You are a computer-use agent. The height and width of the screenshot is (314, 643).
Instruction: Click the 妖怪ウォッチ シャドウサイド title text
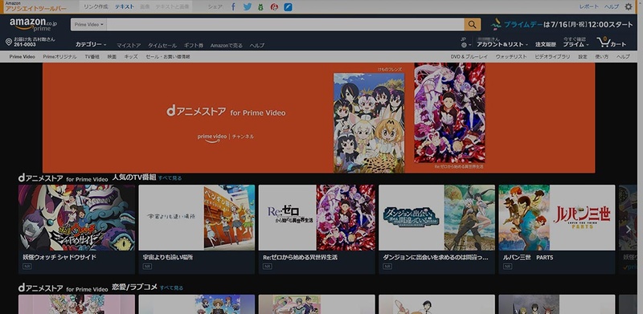coord(59,258)
